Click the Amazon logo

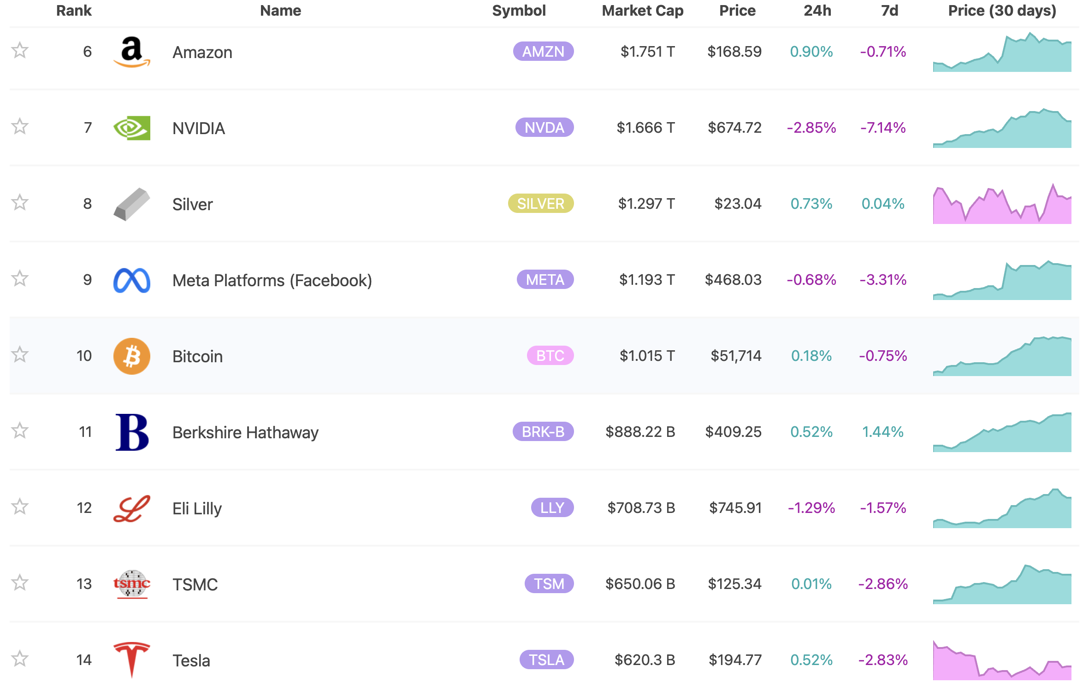click(x=131, y=52)
